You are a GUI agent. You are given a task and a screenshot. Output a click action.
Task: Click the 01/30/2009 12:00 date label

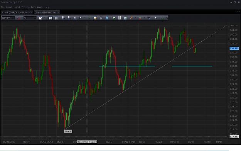(x=87, y=142)
